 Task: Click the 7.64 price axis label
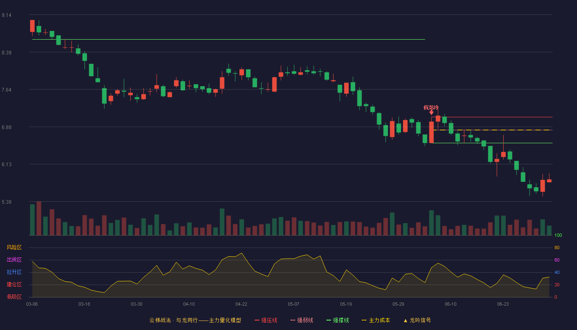click(7, 90)
